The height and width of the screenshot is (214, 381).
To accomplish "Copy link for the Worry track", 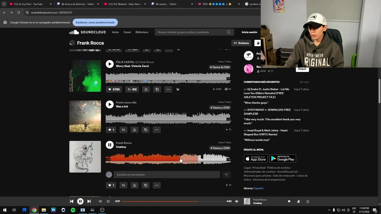I will [157, 89].
